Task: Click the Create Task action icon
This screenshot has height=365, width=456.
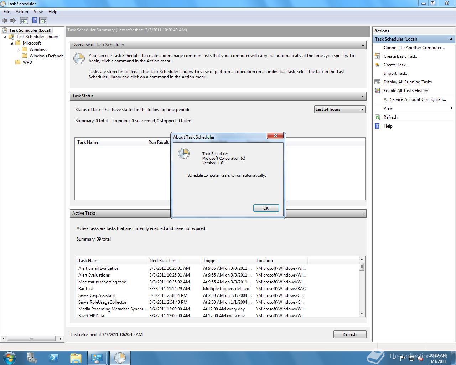Action: pyautogui.click(x=378, y=65)
